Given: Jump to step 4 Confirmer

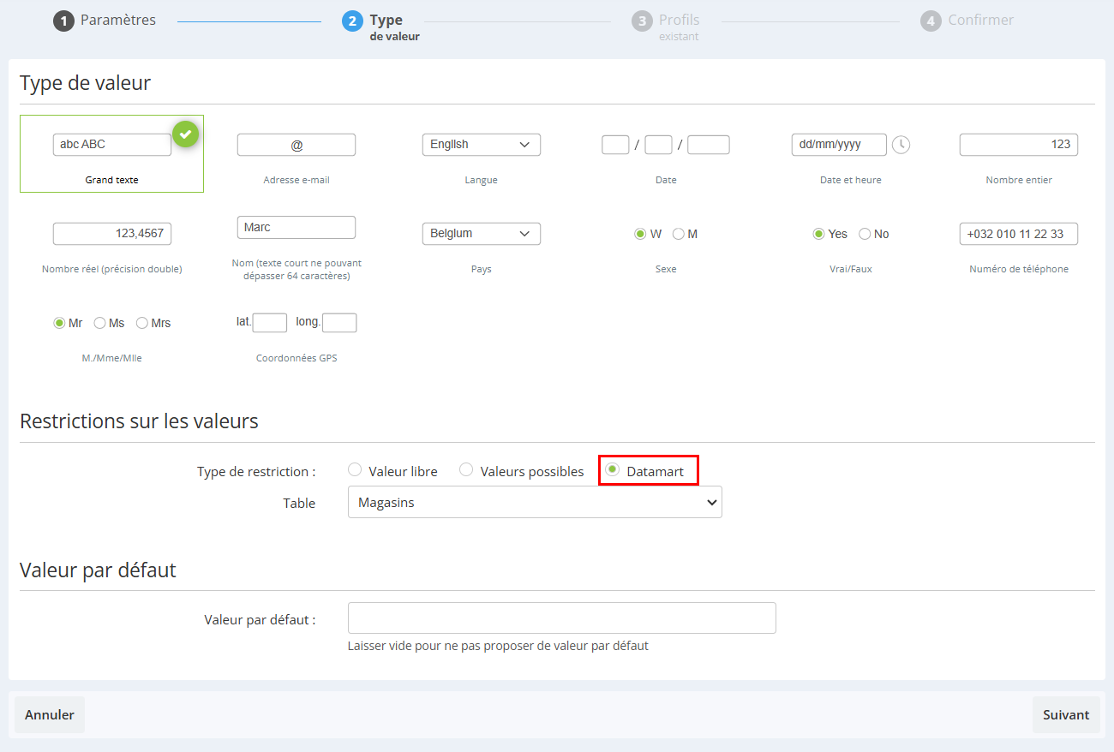Looking at the screenshot, I should [x=967, y=20].
